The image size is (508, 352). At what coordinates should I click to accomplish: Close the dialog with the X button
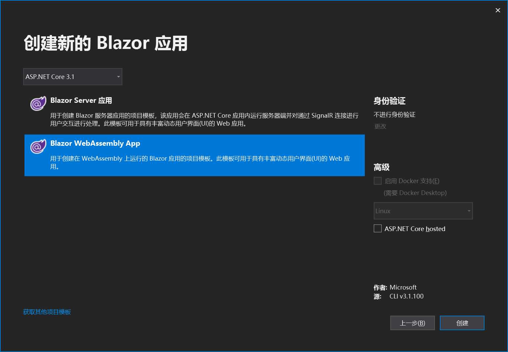tap(498, 10)
